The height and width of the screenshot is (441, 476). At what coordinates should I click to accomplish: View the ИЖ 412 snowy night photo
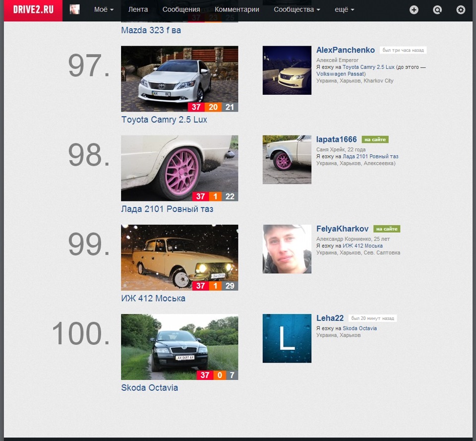click(179, 257)
